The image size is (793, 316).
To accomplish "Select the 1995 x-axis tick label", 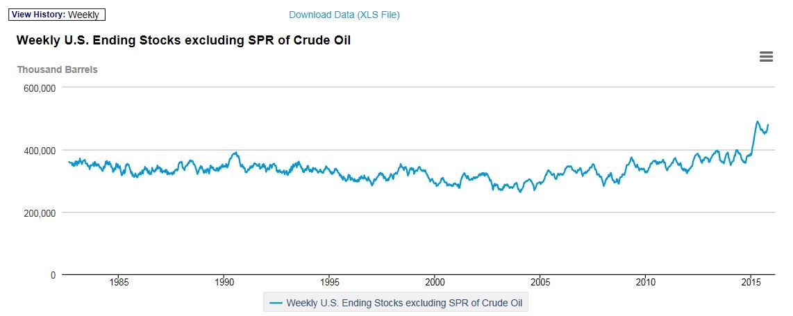I will tap(330, 283).
